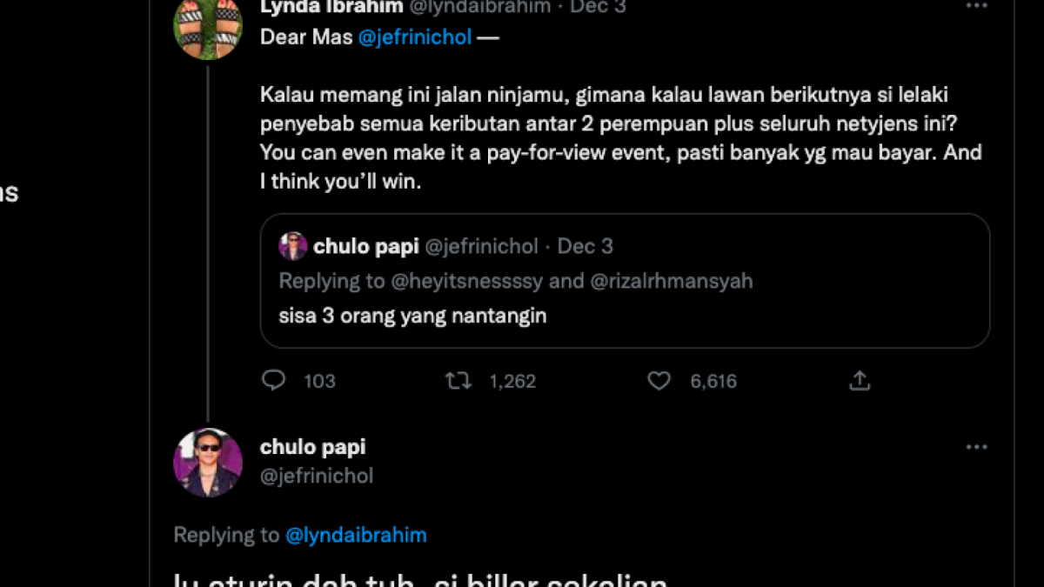The image size is (1044, 587).
Task: Open the reply icon on the quoted tweet
Action: [274, 380]
